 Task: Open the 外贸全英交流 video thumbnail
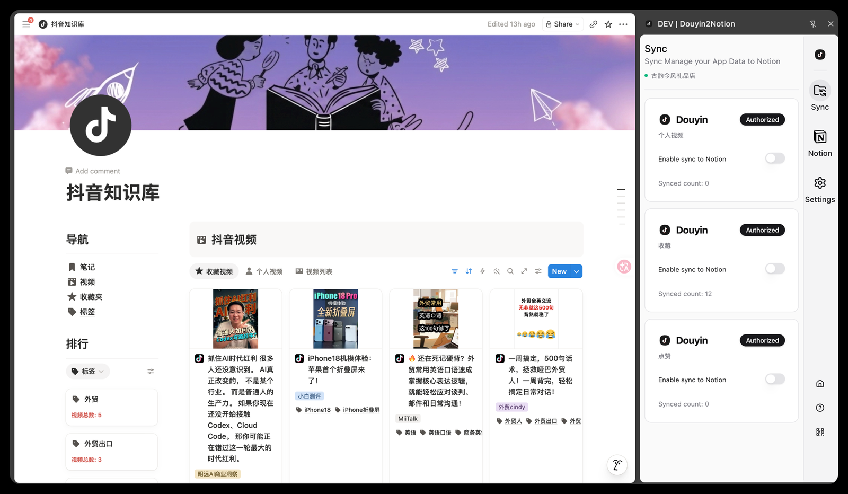point(536,319)
